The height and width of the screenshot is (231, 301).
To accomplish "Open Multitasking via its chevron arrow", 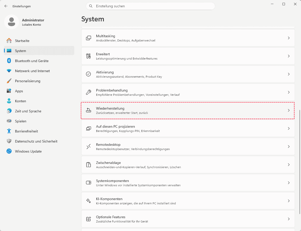I will (x=289, y=38).
